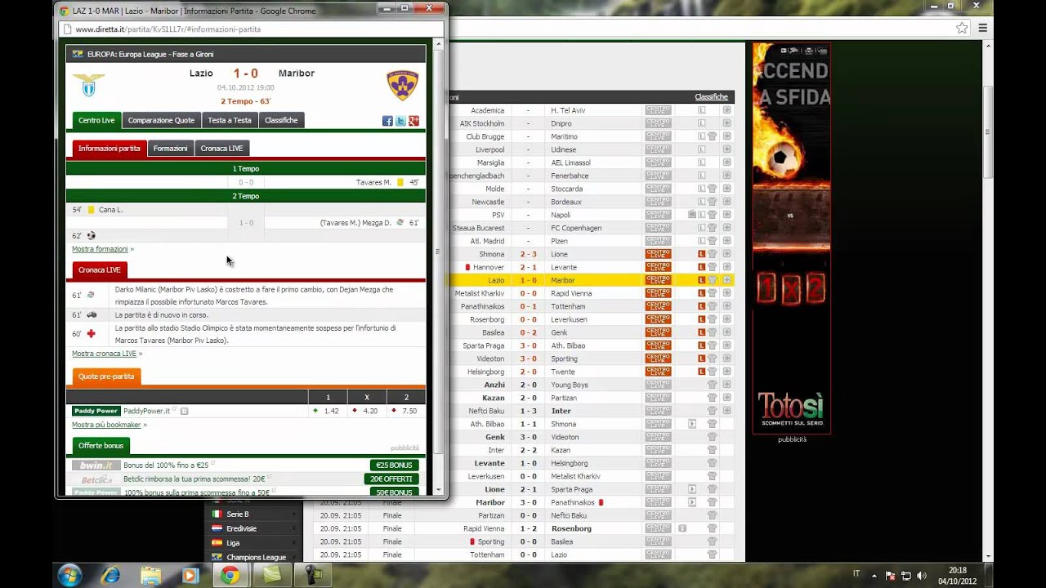Click Mostra cronaca LIVE link
The width and height of the screenshot is (1046, 588).
click(x=104, y=354)
